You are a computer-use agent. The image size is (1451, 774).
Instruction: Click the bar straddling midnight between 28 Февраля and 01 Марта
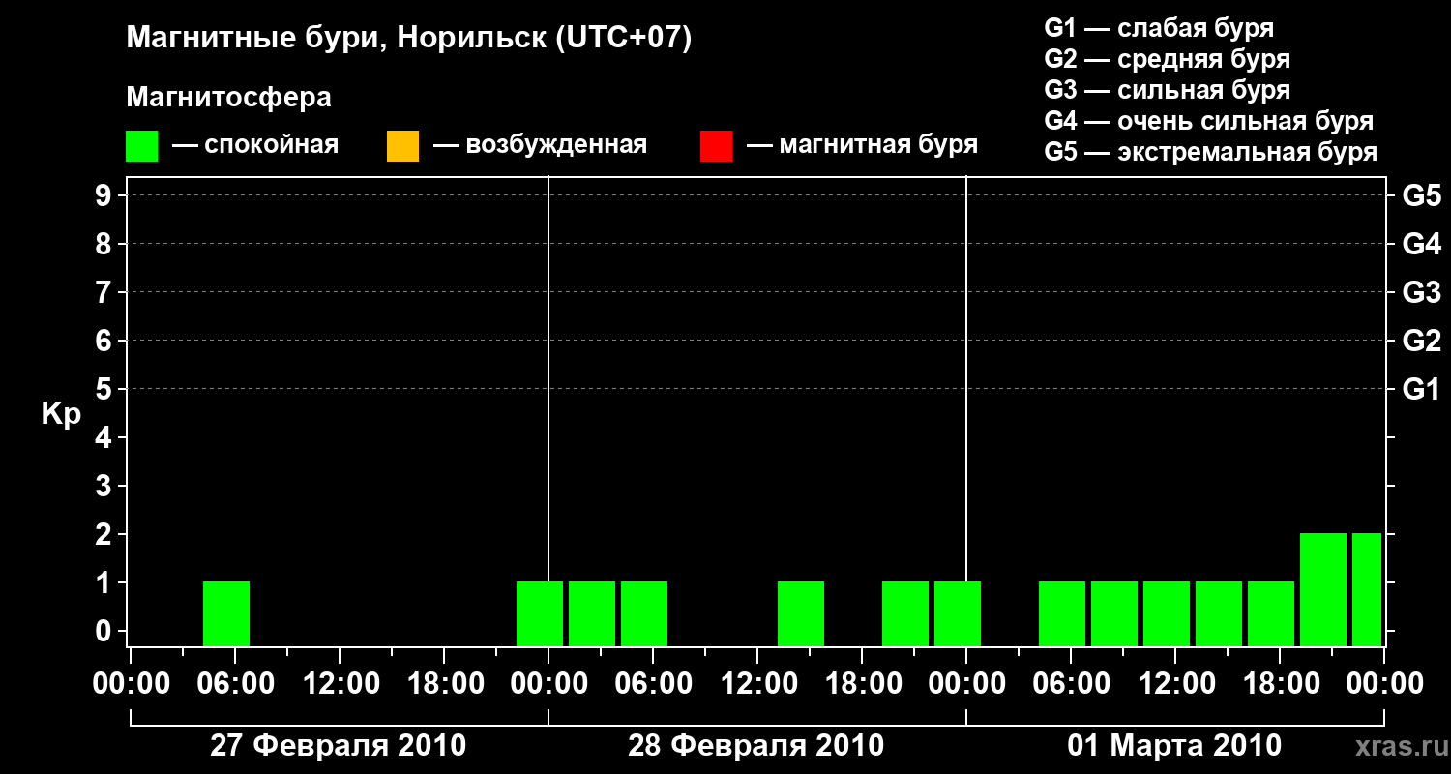click(958, 613)
